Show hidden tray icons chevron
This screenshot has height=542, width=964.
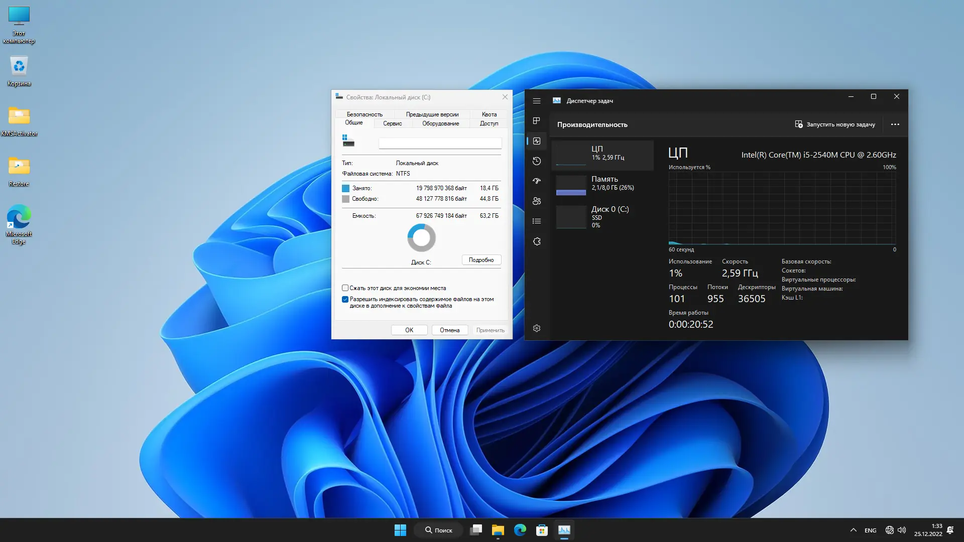point(853,530)
